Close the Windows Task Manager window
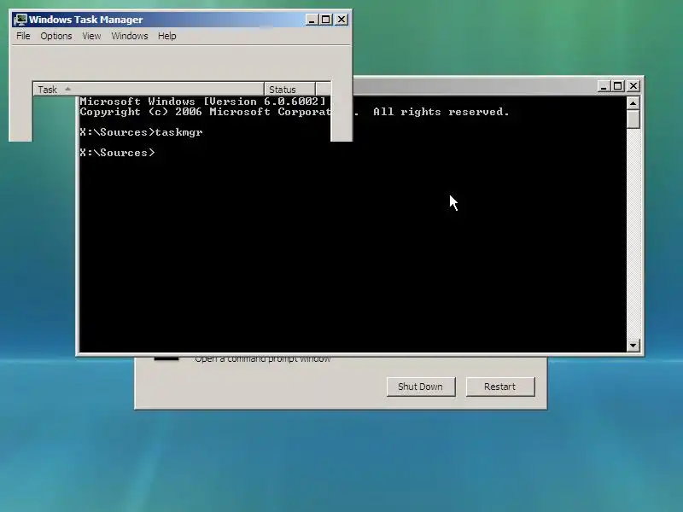This screenshot has height=512, width=683. 341,20
